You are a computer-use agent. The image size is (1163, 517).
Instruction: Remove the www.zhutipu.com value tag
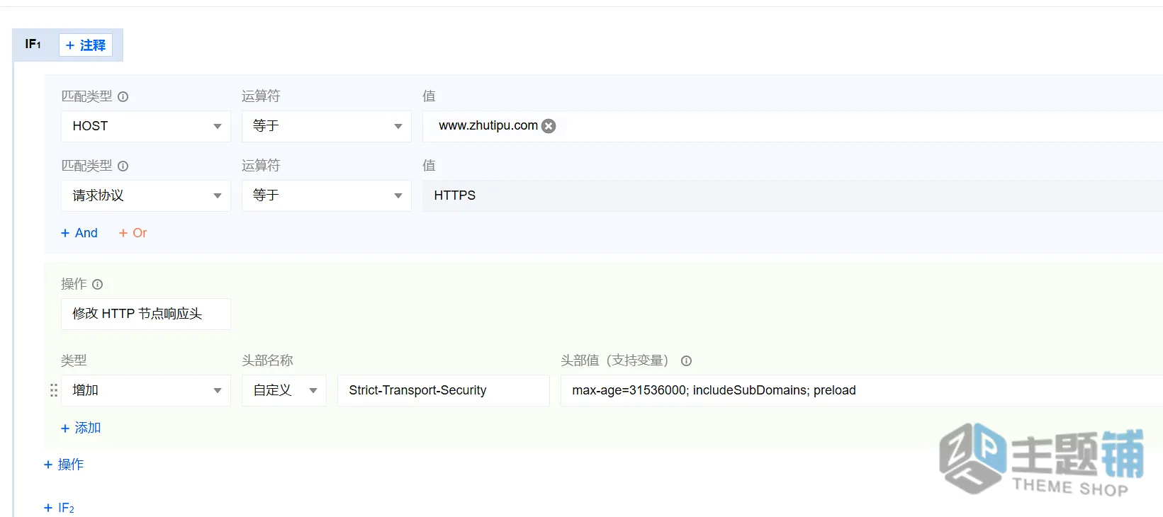pos(549,126)
